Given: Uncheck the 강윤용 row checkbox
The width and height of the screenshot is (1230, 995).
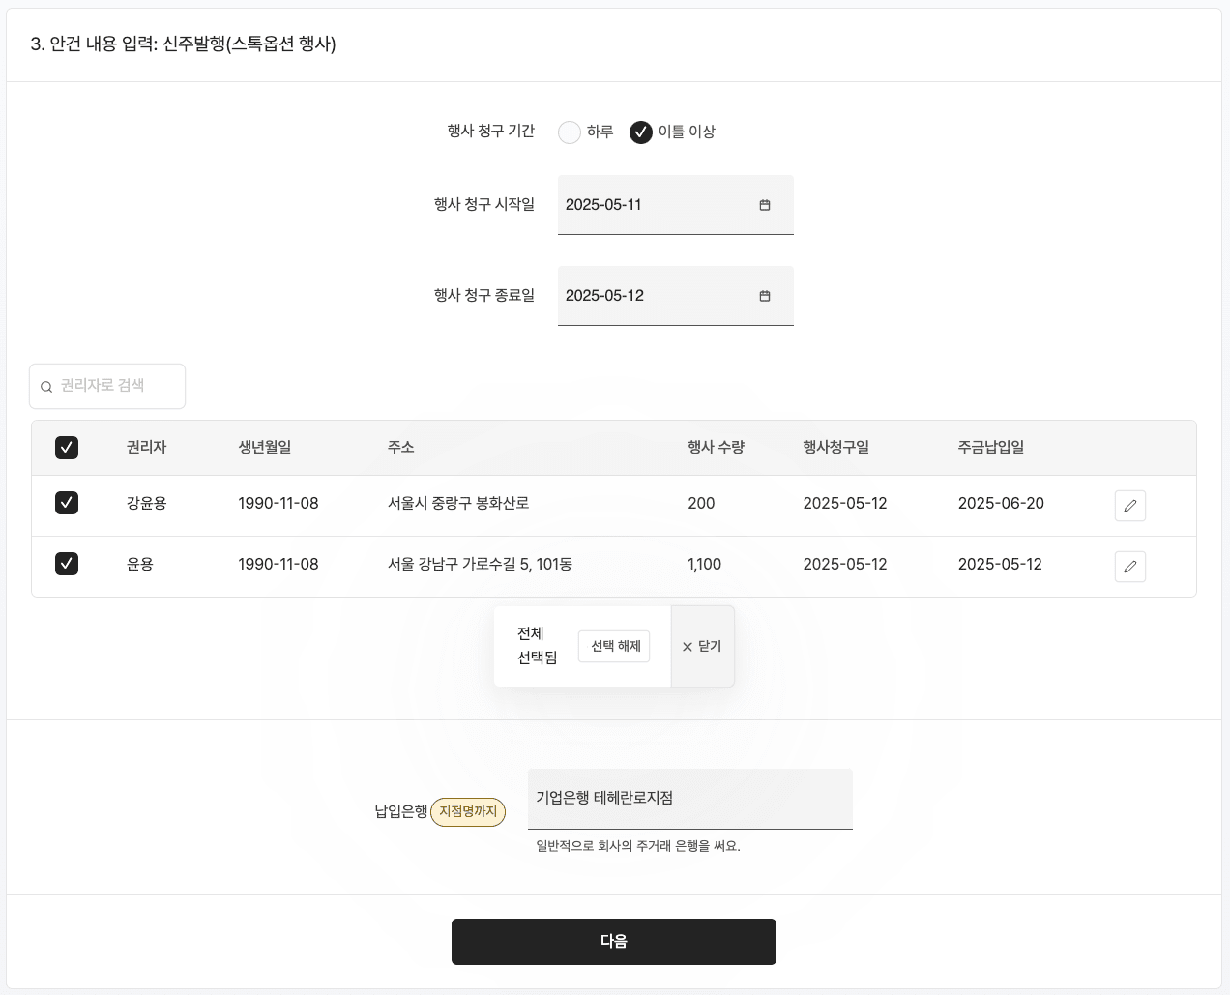Looking at the screenshot, I should (x=67, y=503).
